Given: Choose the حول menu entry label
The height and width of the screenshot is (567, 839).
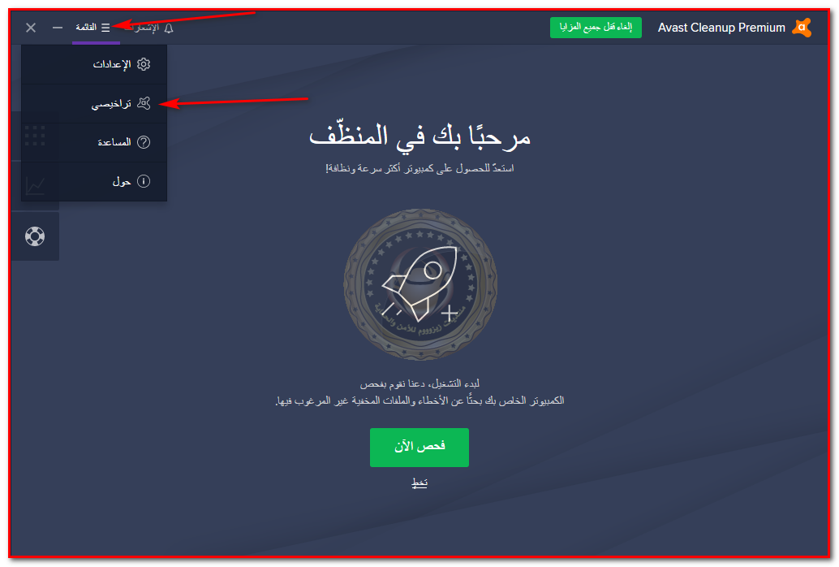Looking at the screenshot, I should (x=122, y=182).
